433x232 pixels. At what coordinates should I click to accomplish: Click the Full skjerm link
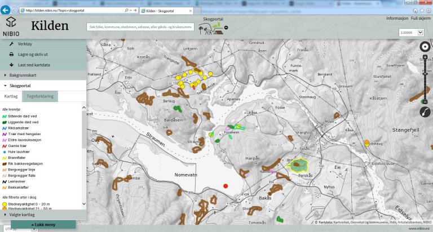click(x=421, y=18)
